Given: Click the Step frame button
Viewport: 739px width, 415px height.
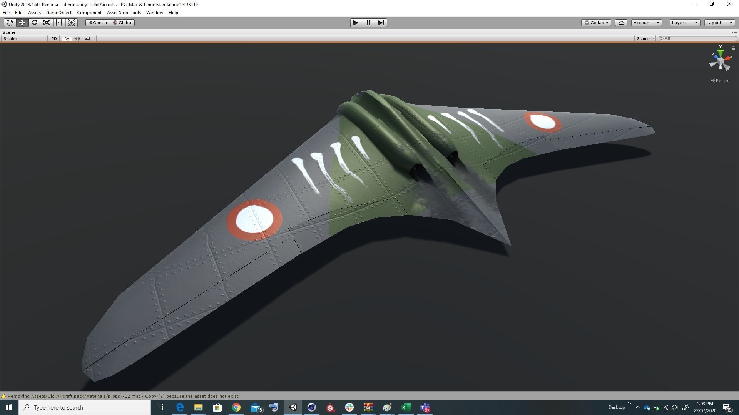Looking at the screenshot, I should [381, 23].
